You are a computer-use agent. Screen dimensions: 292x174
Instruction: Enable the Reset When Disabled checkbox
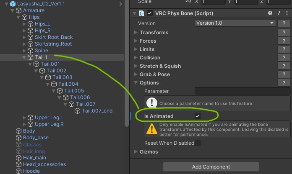198,143
